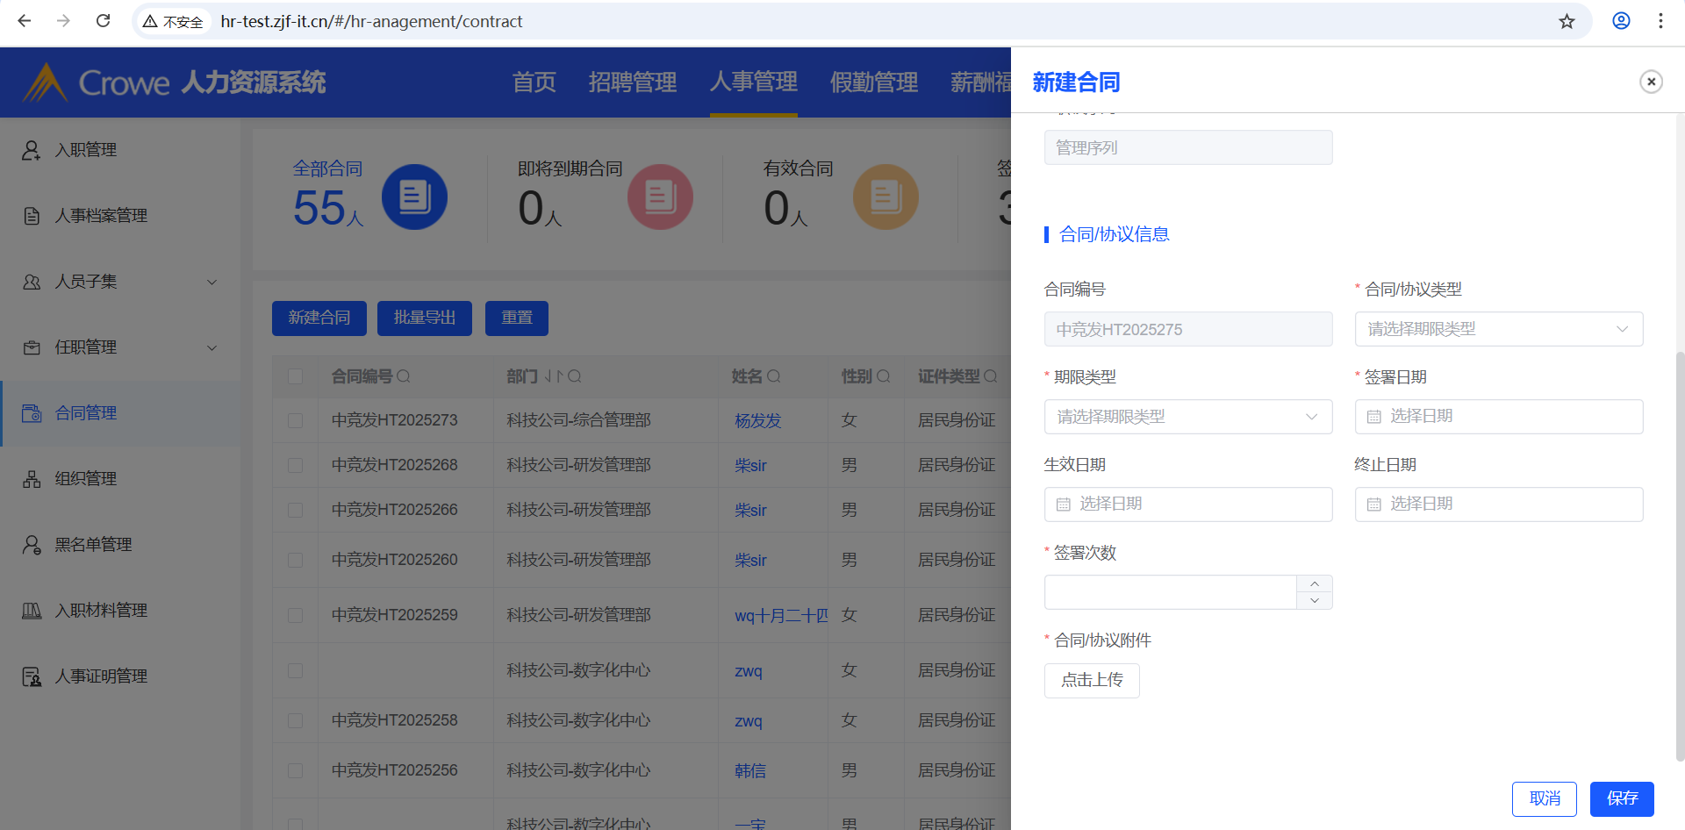The width and height of the screenshot is (1685, 830).
Task: Open the 假勤管理 navigation tab
Action: pyautogui.click(x=873, y=82)
